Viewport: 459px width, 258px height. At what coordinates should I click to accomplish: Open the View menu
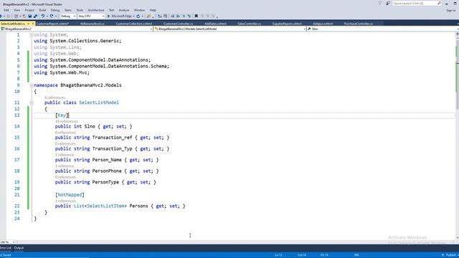[x=17, y=10]
